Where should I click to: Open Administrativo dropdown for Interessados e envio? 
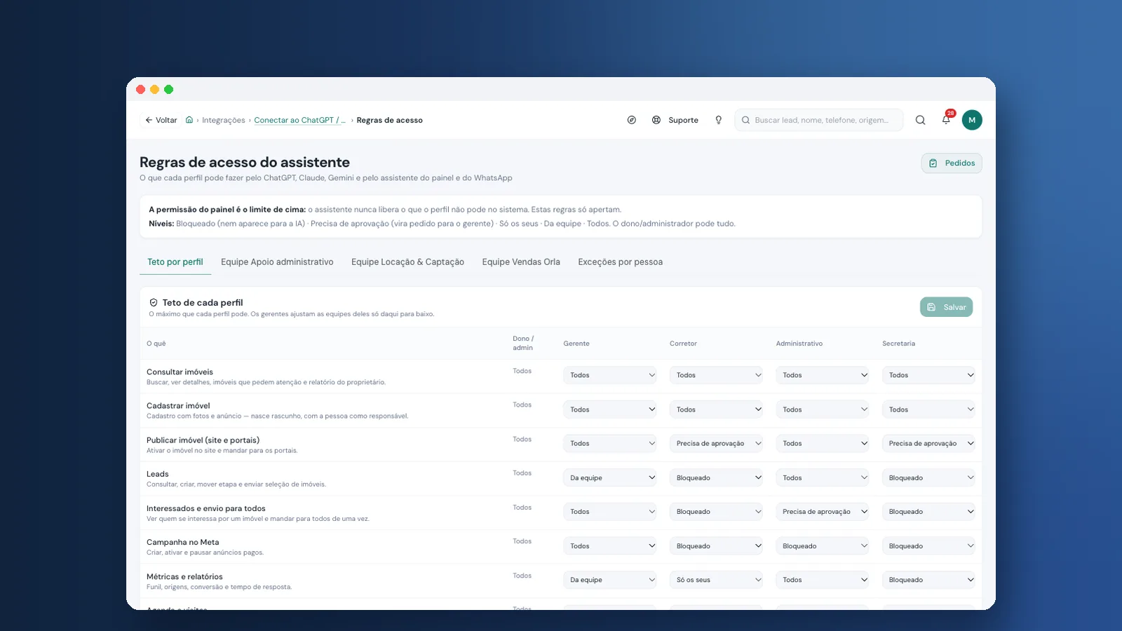click(822, 512)
